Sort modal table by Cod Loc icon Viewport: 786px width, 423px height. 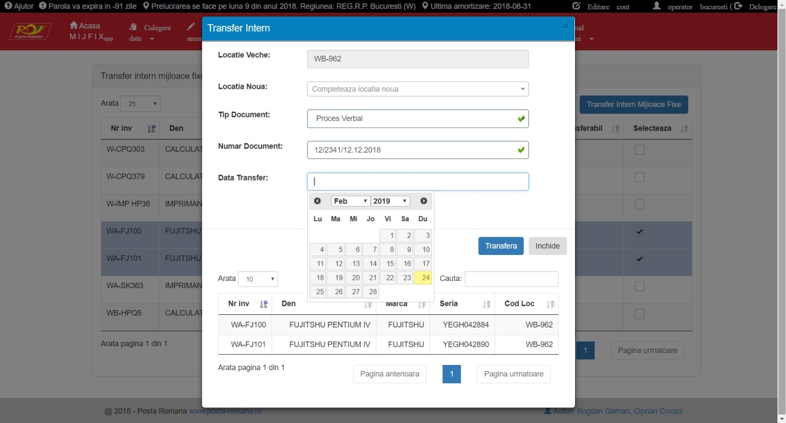click(550, 305)
